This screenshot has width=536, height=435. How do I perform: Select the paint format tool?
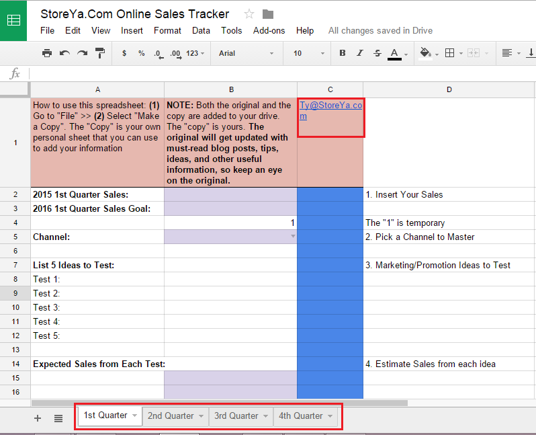coord(100,53)
